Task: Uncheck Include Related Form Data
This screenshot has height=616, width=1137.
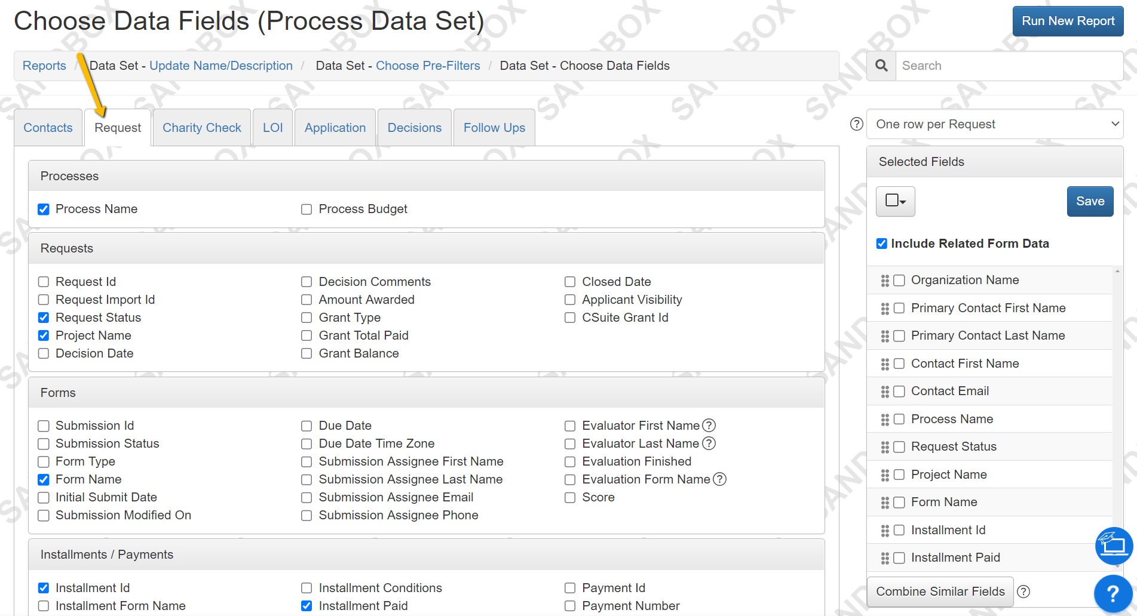Action: (881, 244)
